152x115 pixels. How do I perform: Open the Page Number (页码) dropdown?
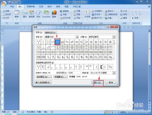(78, 18)
